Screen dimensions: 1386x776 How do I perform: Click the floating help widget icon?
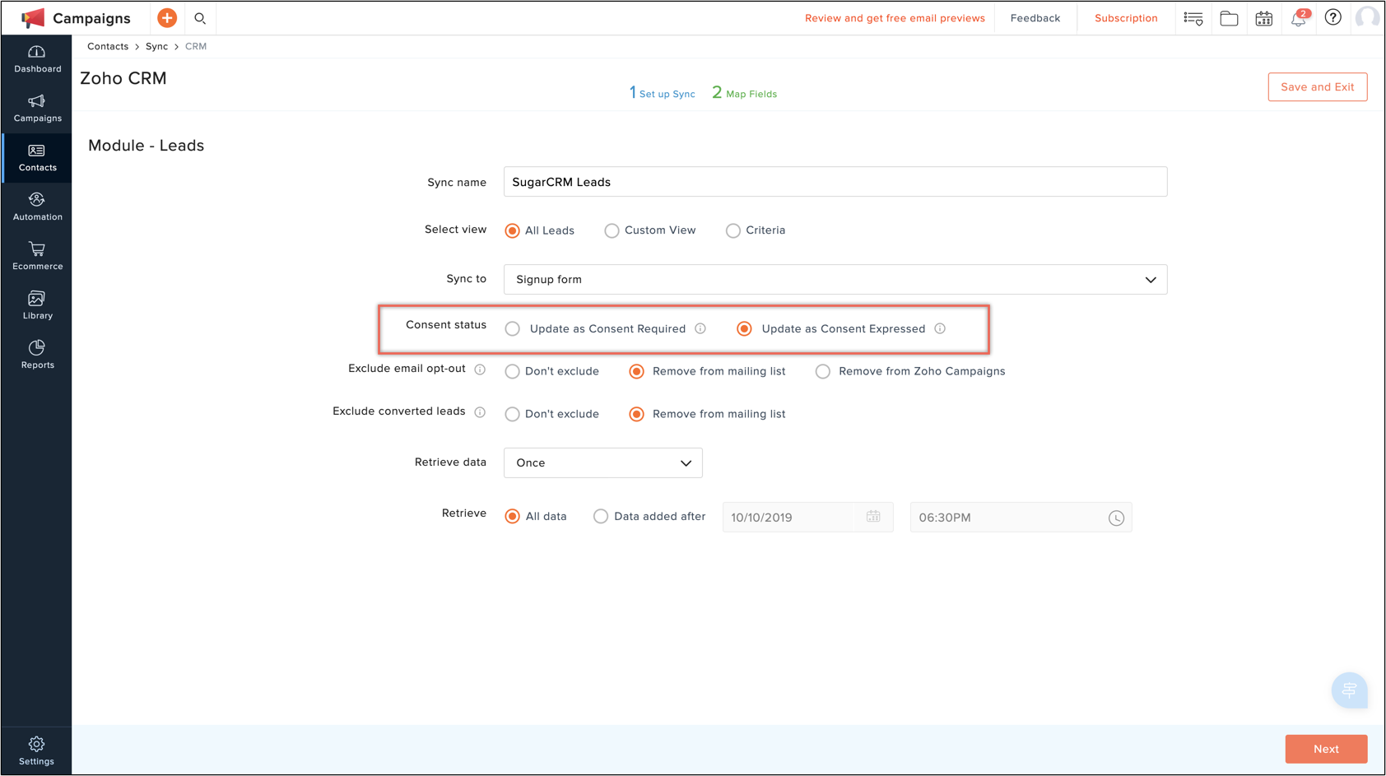click(x=1350, y=690)
